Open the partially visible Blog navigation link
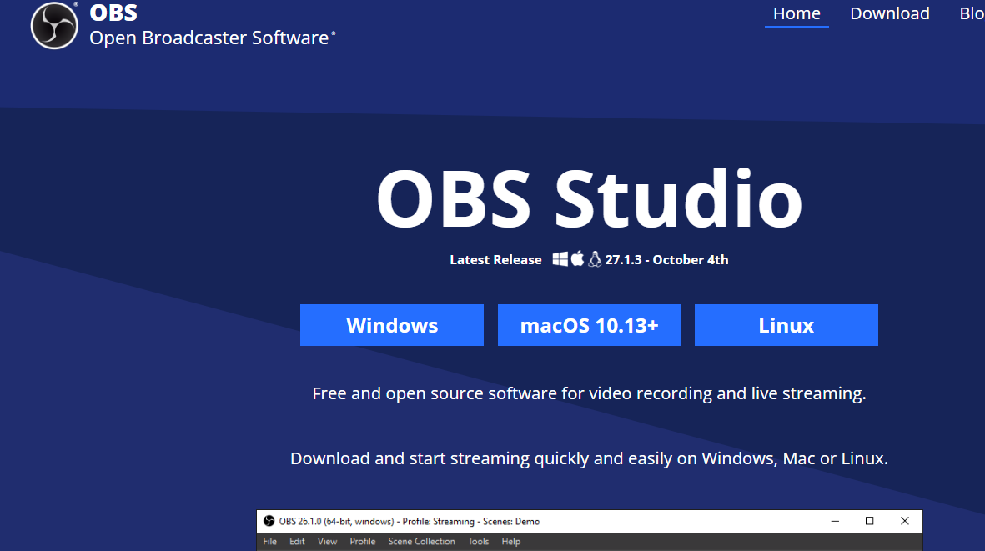Image resolution: width=985 pixels, height=551 pixels. coord(972,13)
